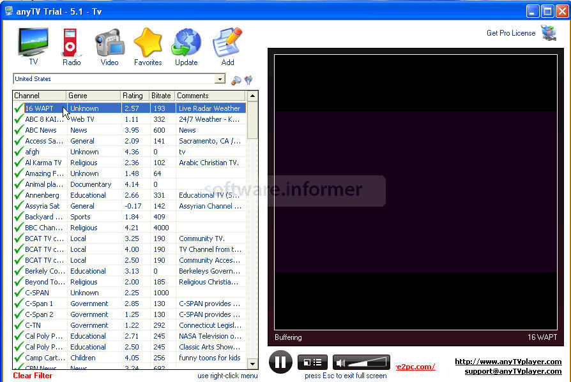Image resolution: width=571 pixels, height=382 pixels.
Task: Show the Favorites list
Action: pos(148,47)
